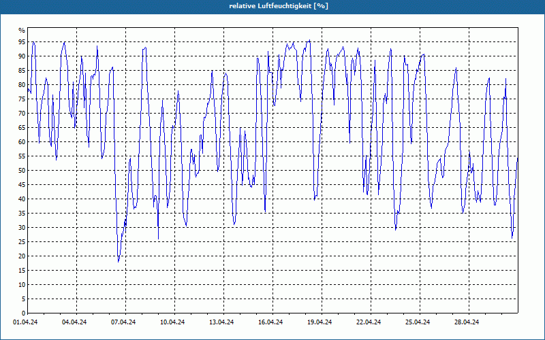Image resolution: width=545 pixels, height=340 pixels.
Task: Click the 20 value on y-axis
Action: (22, 256)
